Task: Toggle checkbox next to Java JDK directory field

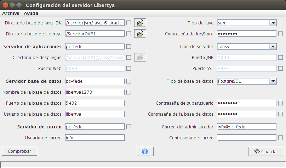Action: pos(128,23)
